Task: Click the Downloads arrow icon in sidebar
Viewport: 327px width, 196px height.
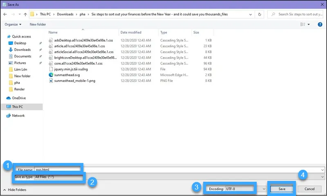Action: [x=11, y=50]
